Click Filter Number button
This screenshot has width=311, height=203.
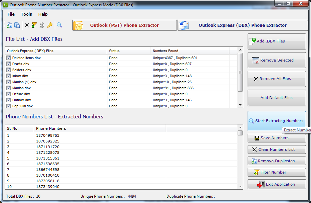[x=277, y=172]
